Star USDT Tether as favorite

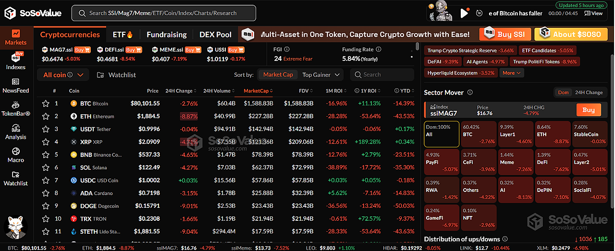click(46, 129)
